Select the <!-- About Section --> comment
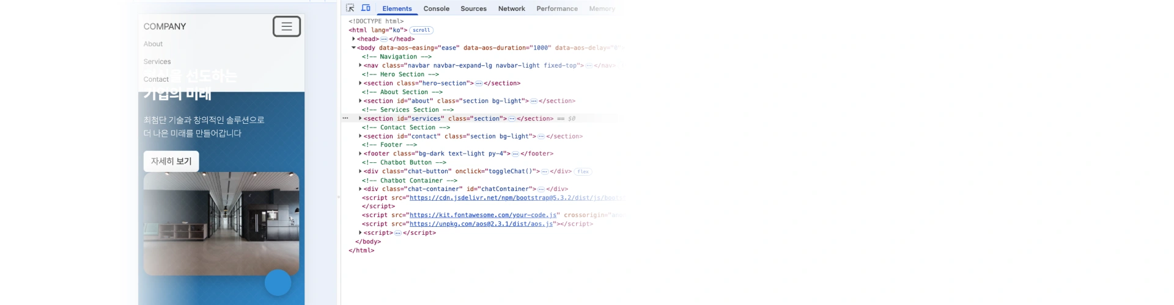The image size is (1174, 305). (402, 92)
